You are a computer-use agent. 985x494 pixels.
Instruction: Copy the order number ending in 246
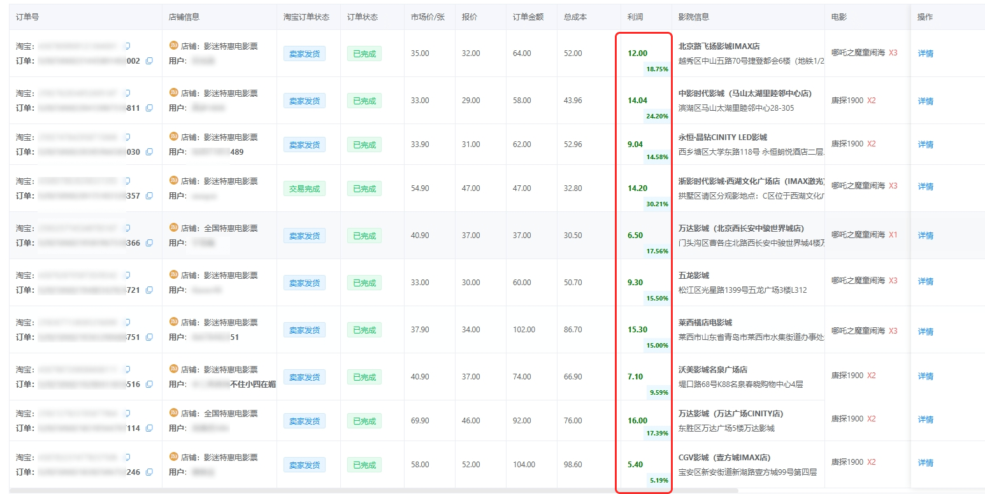[x=149, y=472]
